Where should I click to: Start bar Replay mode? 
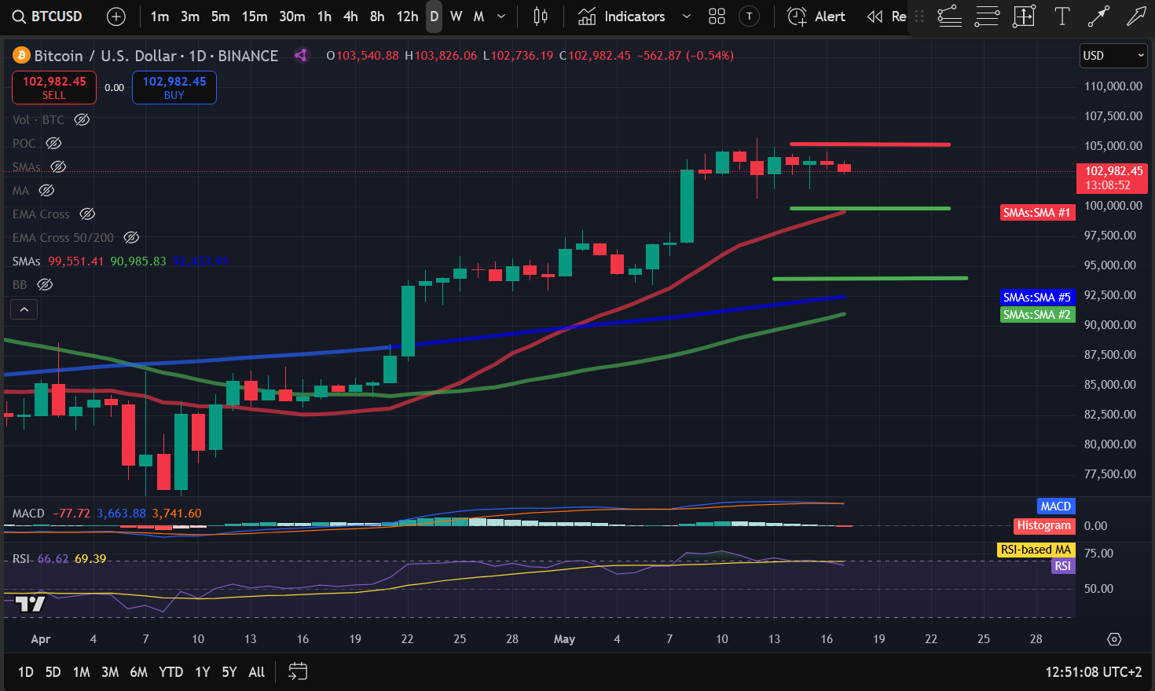pyautogui.click(x=886, y=16)
